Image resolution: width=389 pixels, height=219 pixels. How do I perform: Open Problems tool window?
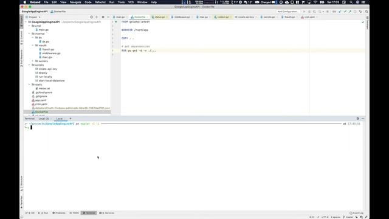59,213
